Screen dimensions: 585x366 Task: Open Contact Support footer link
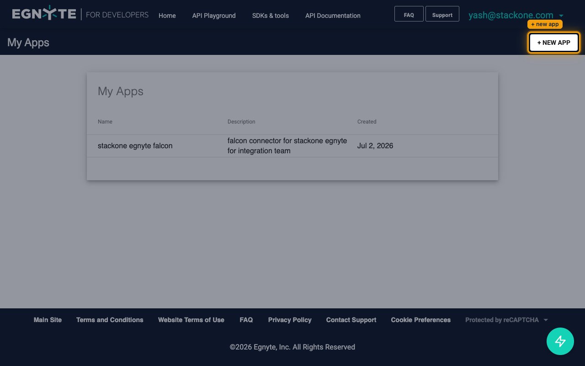(351, 320)
